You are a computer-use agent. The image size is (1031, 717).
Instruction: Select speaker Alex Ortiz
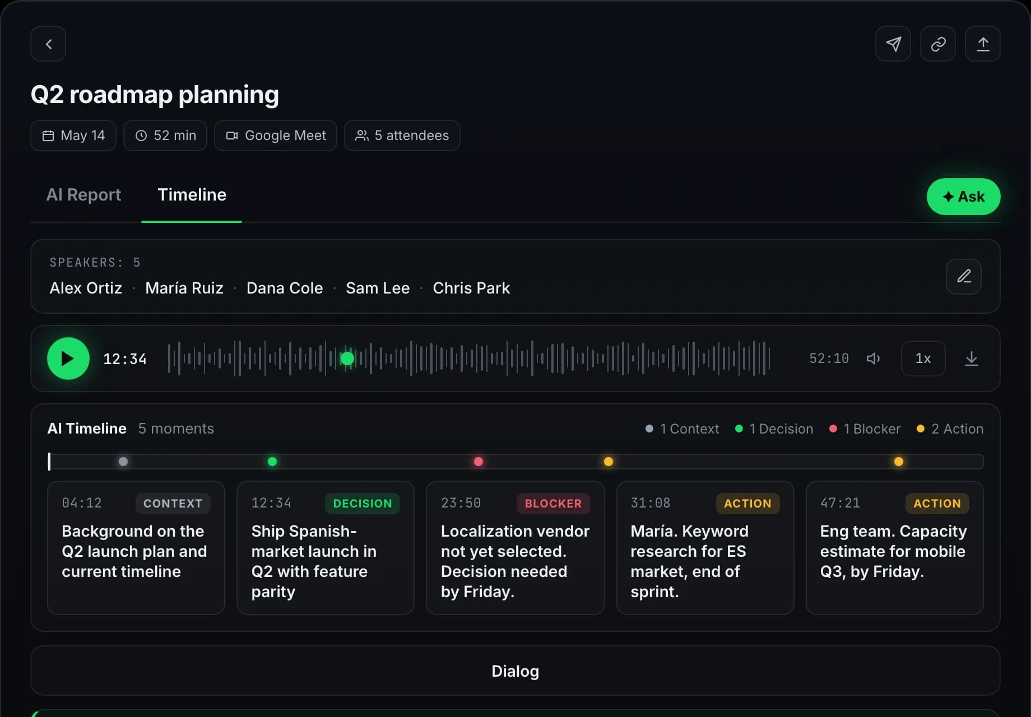click(x=86, y=288)
